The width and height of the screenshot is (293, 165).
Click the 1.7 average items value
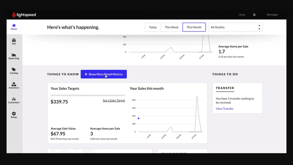[222, 51]
